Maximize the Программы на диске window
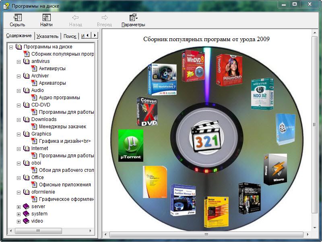The image size is (322, 242). (295, 4)
